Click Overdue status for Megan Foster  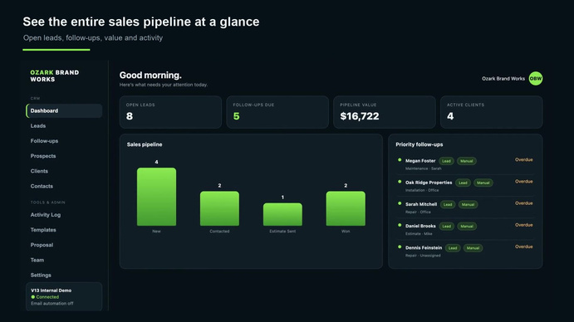524,159
